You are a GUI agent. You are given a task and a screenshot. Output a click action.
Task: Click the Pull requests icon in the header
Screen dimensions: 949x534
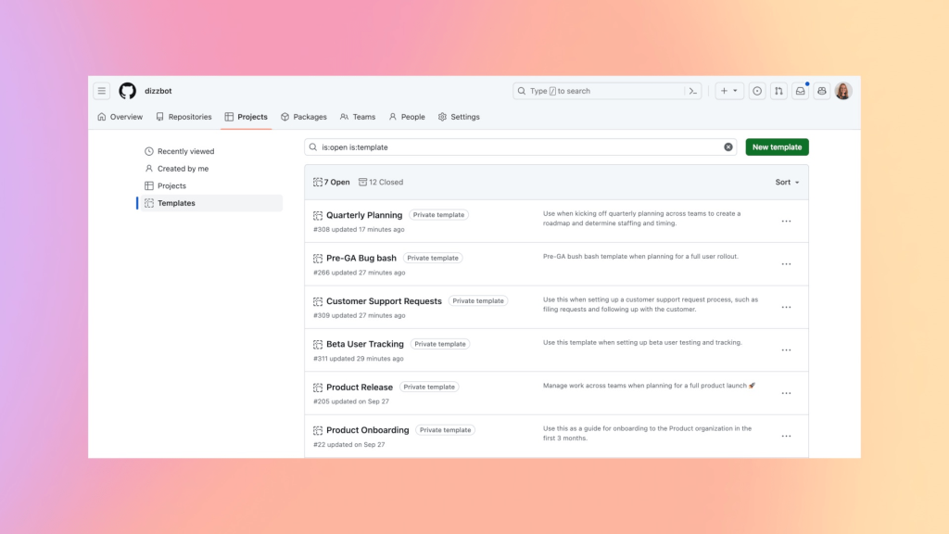(778, 90)
